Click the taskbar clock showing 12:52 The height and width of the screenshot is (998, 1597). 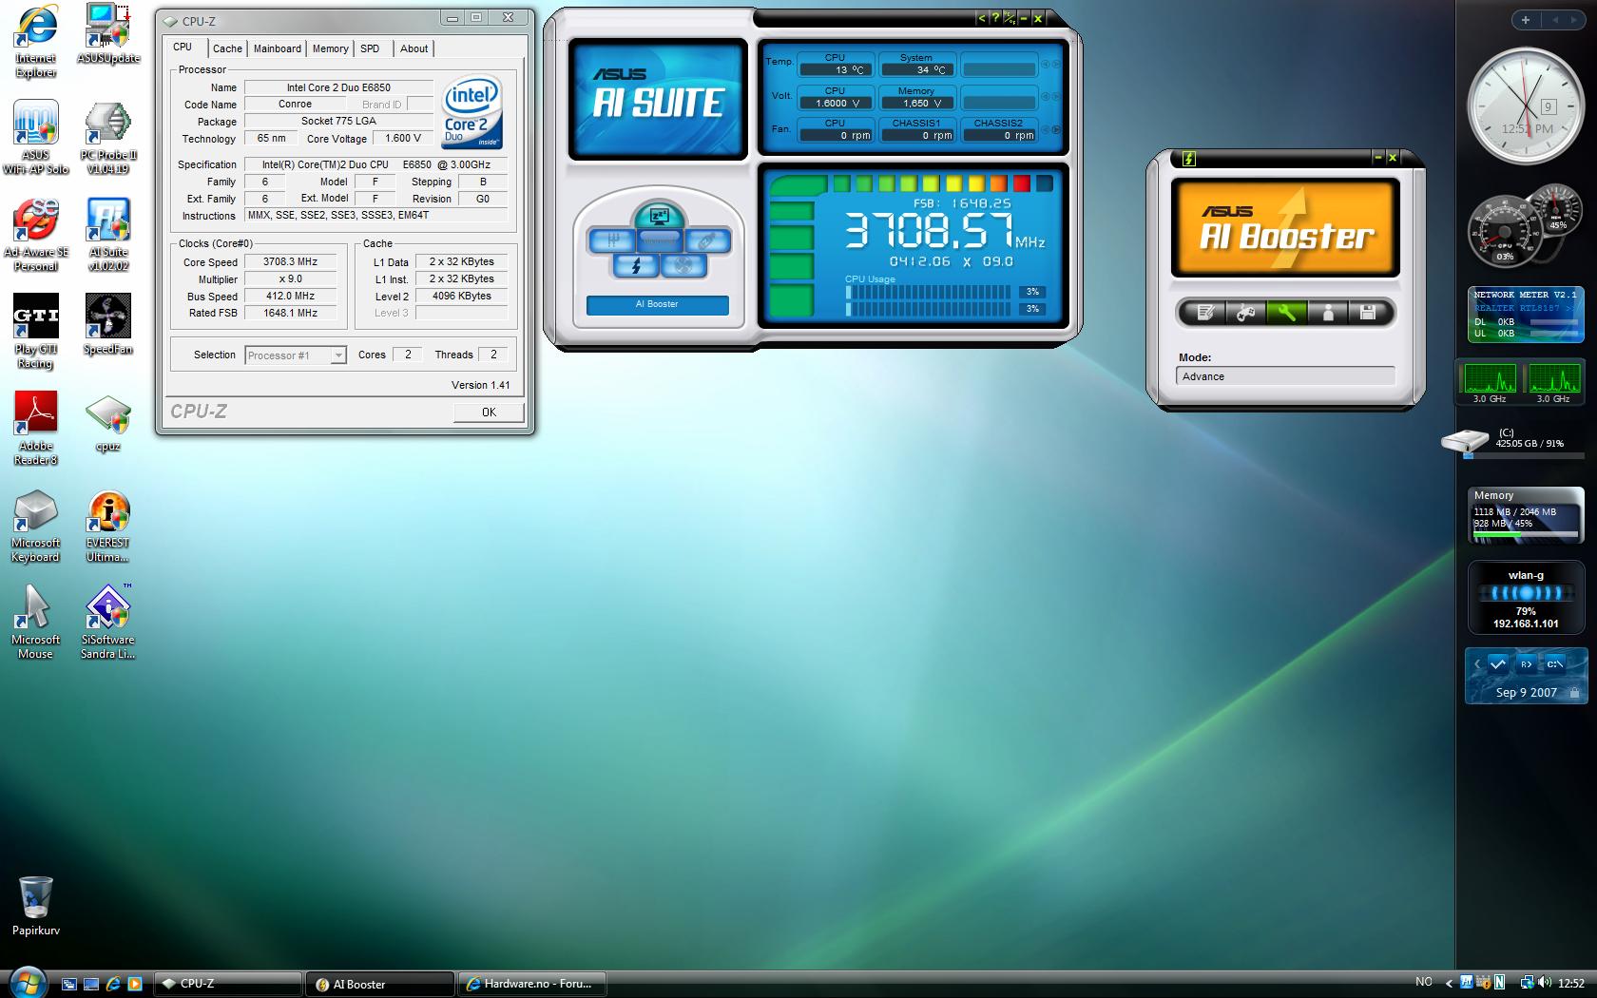(1570, 983)
